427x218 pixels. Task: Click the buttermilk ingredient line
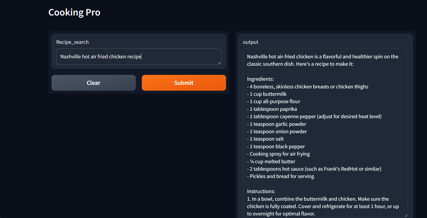tap(267, 94)
